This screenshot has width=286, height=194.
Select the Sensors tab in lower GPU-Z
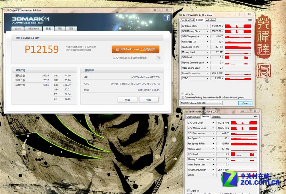[x=206, y=117]
